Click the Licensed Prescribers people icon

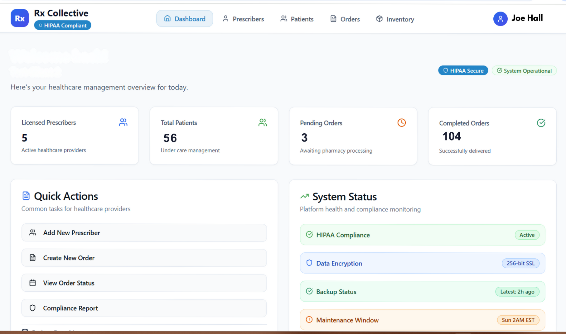(x=123, y=122)
